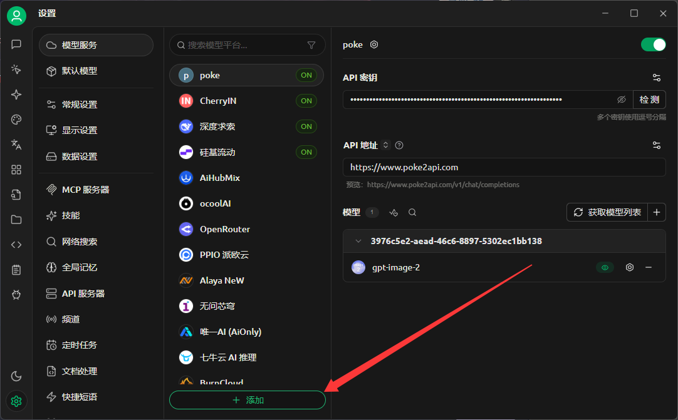The width and height of the screenshot is (678, 420).
Task: Open the notes clipboard sidebar icon
Action: [16, 270]
